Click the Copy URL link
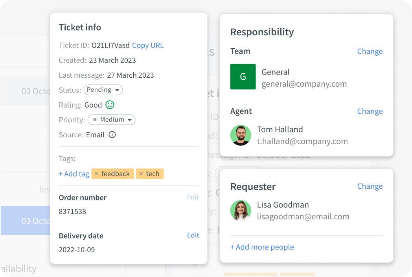The width and height of the screenshot is (412, 277). click(148, 46)
